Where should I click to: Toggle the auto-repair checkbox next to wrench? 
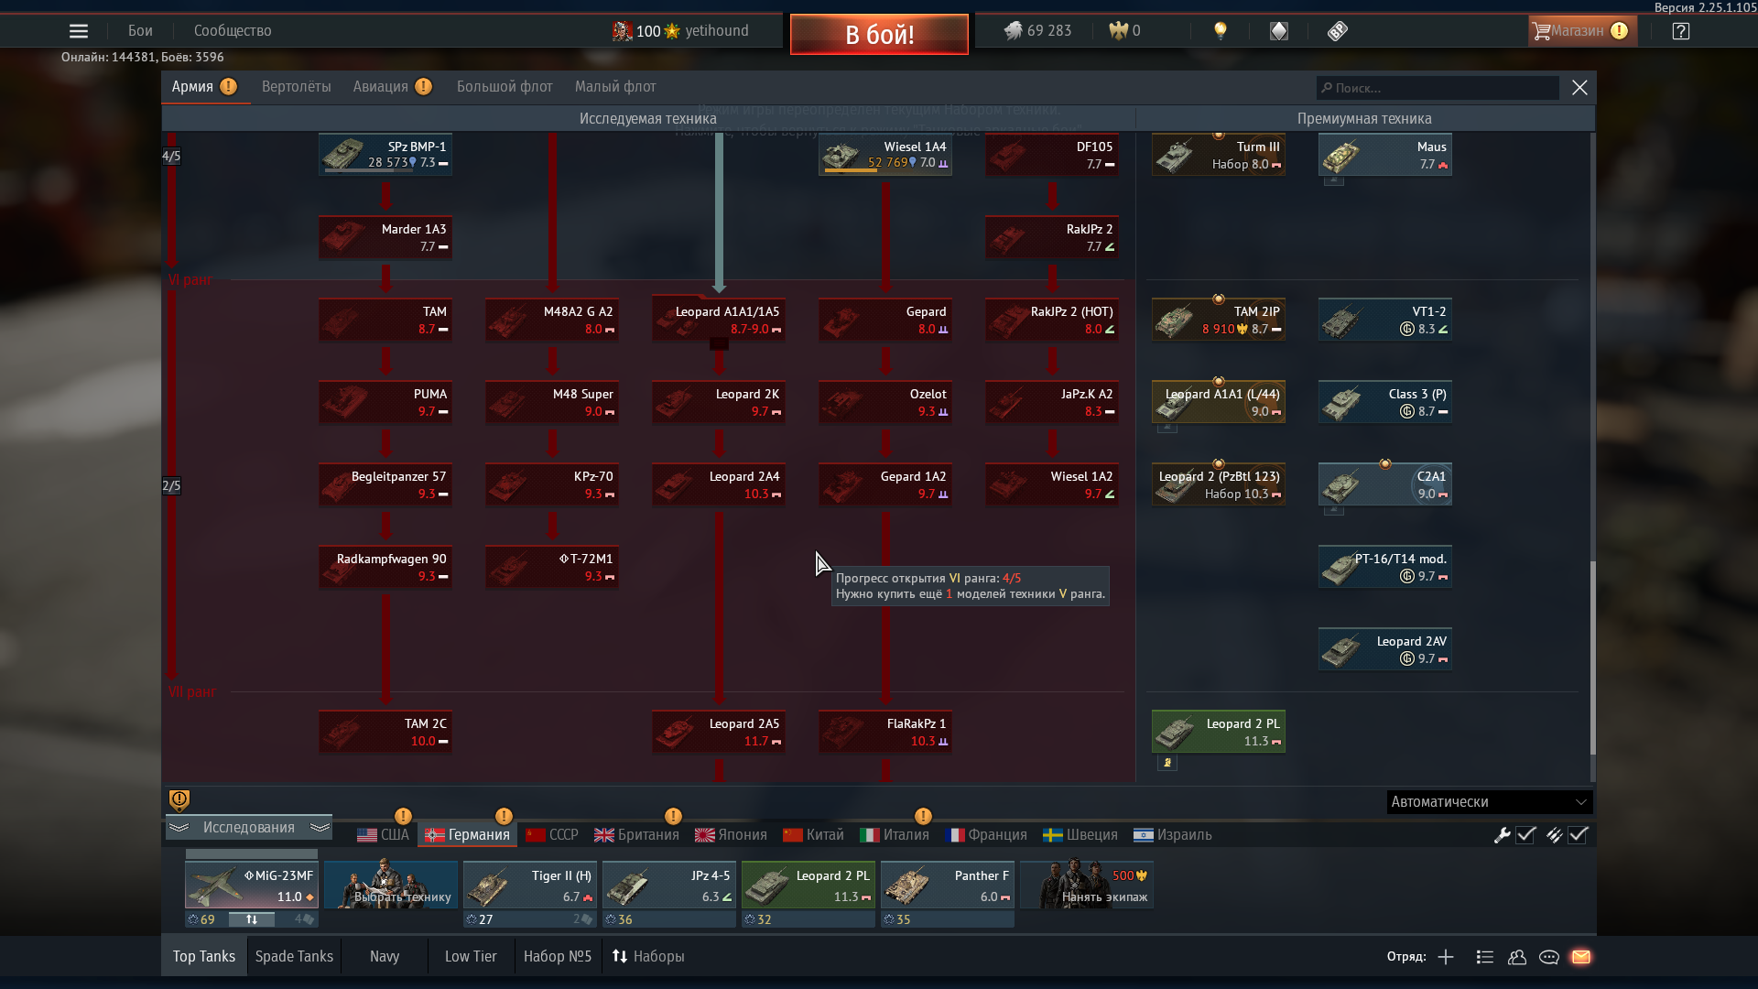[1526, 835]
